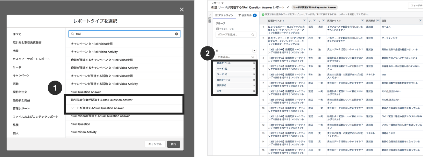423x157 pixels.
Task: Open 回答 column header dropdown
Action: 420,21
